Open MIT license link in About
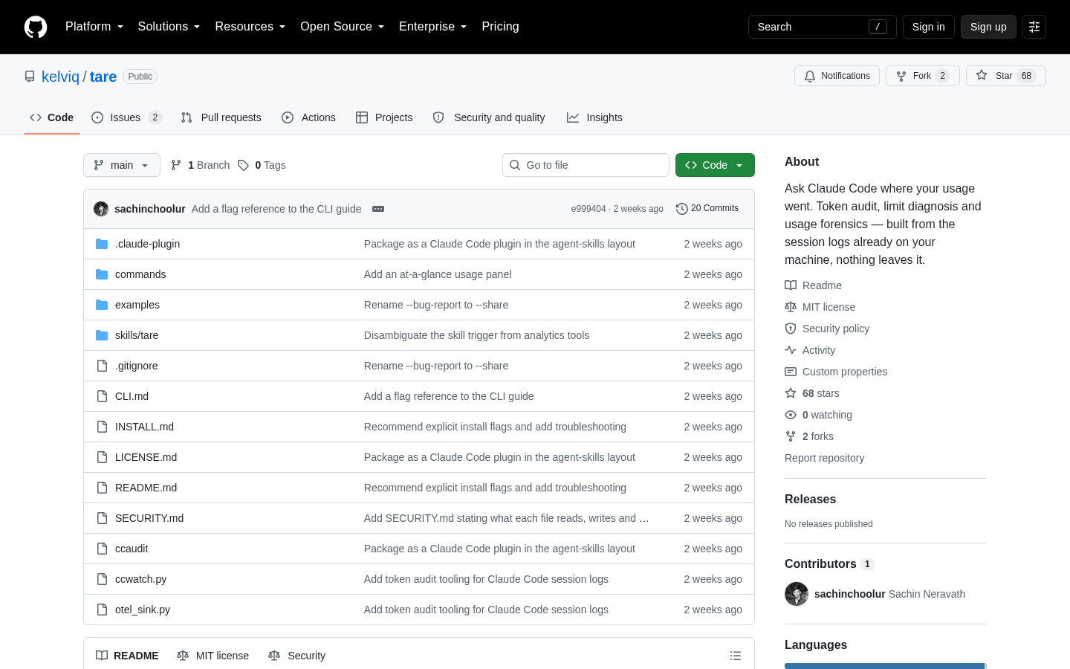This screenshot has width=1070, height=669. [x=820, y=307]
